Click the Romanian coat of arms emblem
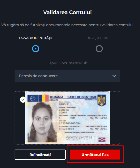Screen dimensions: 140x168 click(x=102, y=100)
